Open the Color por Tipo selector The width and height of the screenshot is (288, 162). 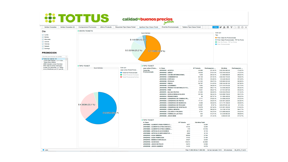click(x=217, y=35)
